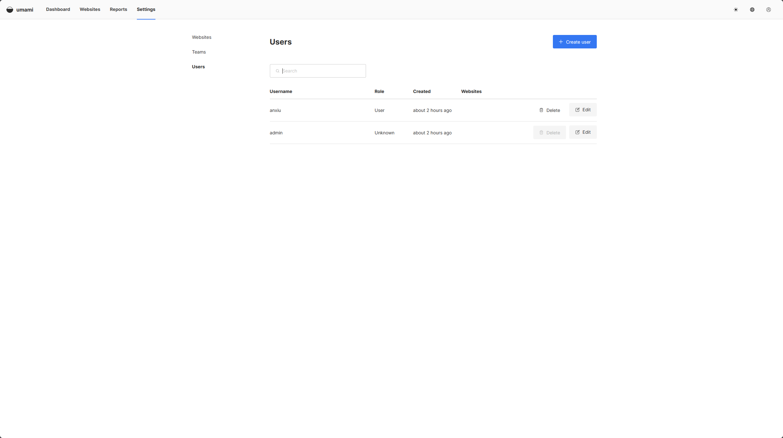Select the Settings tab
Image resolution: width=783 pixels, height=438 pixels.
(x=146, y=9)
